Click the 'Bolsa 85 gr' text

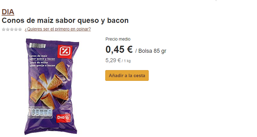click(152, 51)
